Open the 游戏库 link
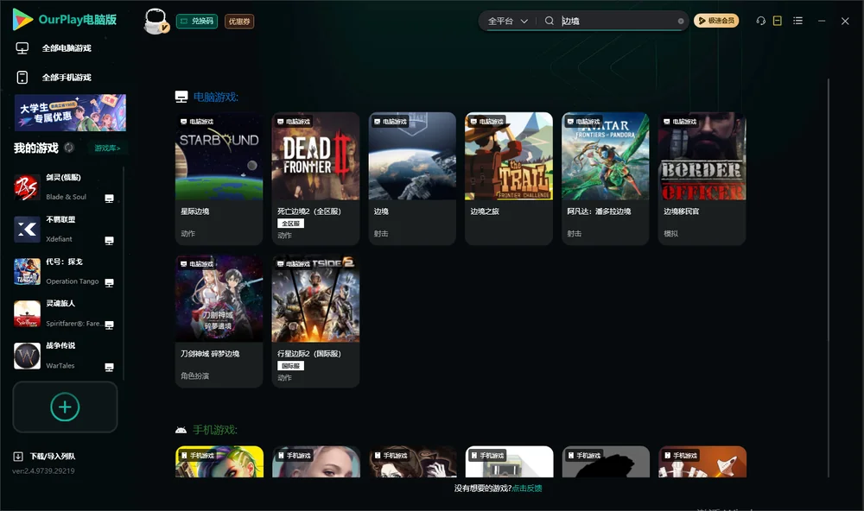Screen dimensions: 864x511 (107, 148)
